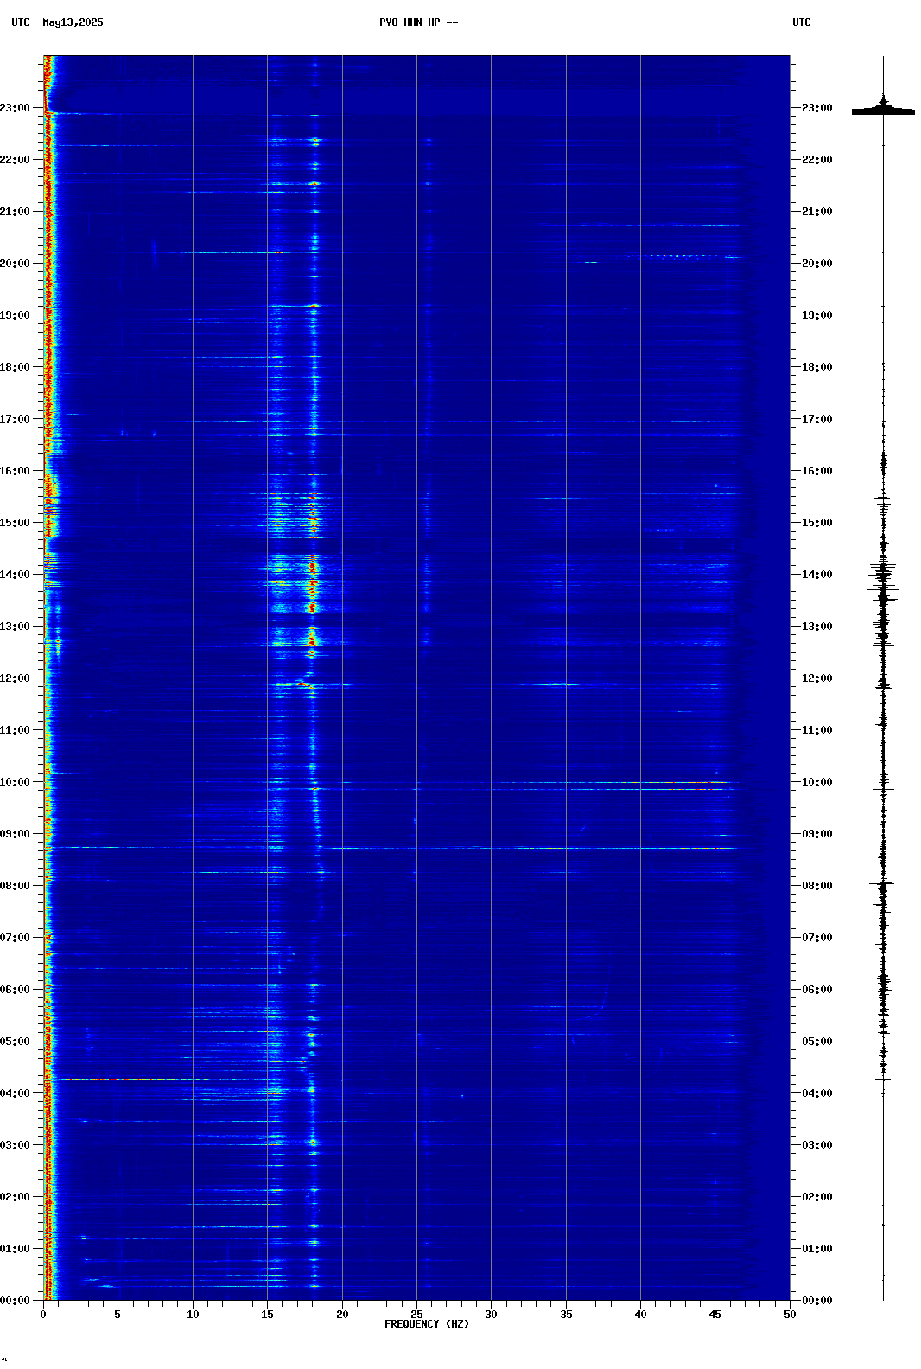The width and height of the screenshot is (921, 1369).
Task: Click the 'PVO HHN HP --' station title
Action: point(419,22)
